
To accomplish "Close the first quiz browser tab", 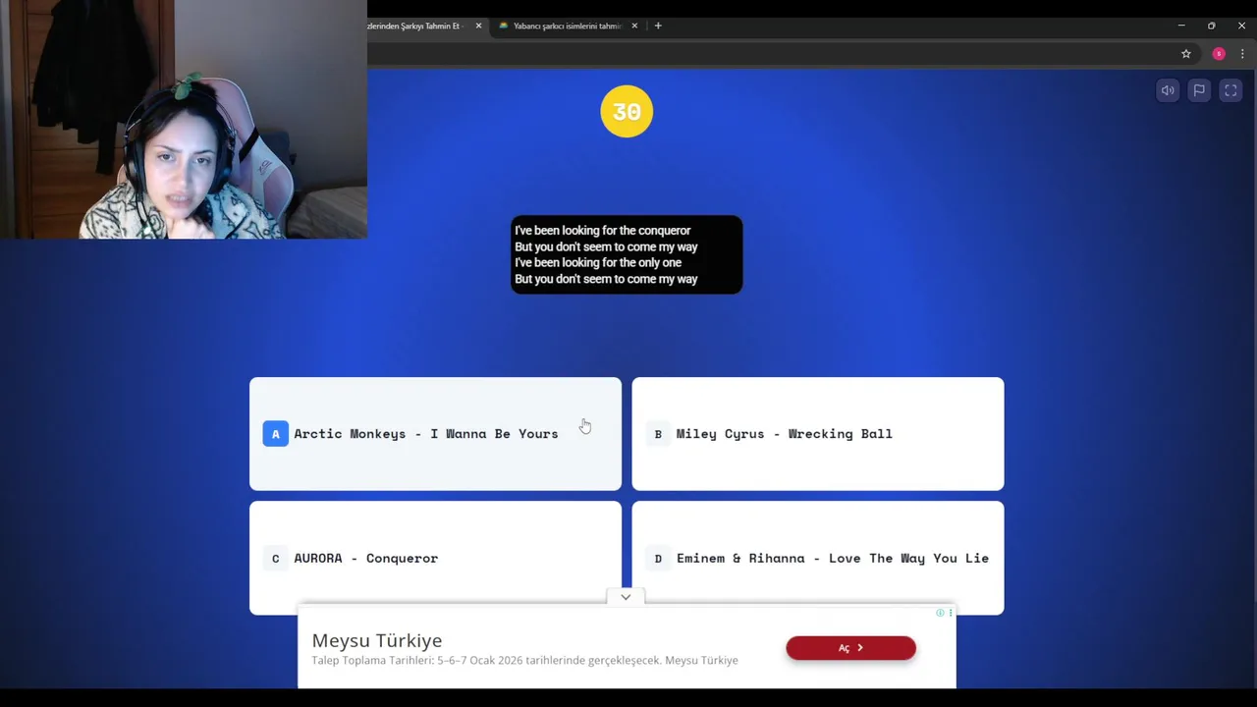I will click(478, 26).
